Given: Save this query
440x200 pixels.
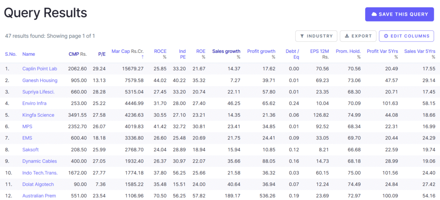Looking at the screenshot, I should [400, 14].
